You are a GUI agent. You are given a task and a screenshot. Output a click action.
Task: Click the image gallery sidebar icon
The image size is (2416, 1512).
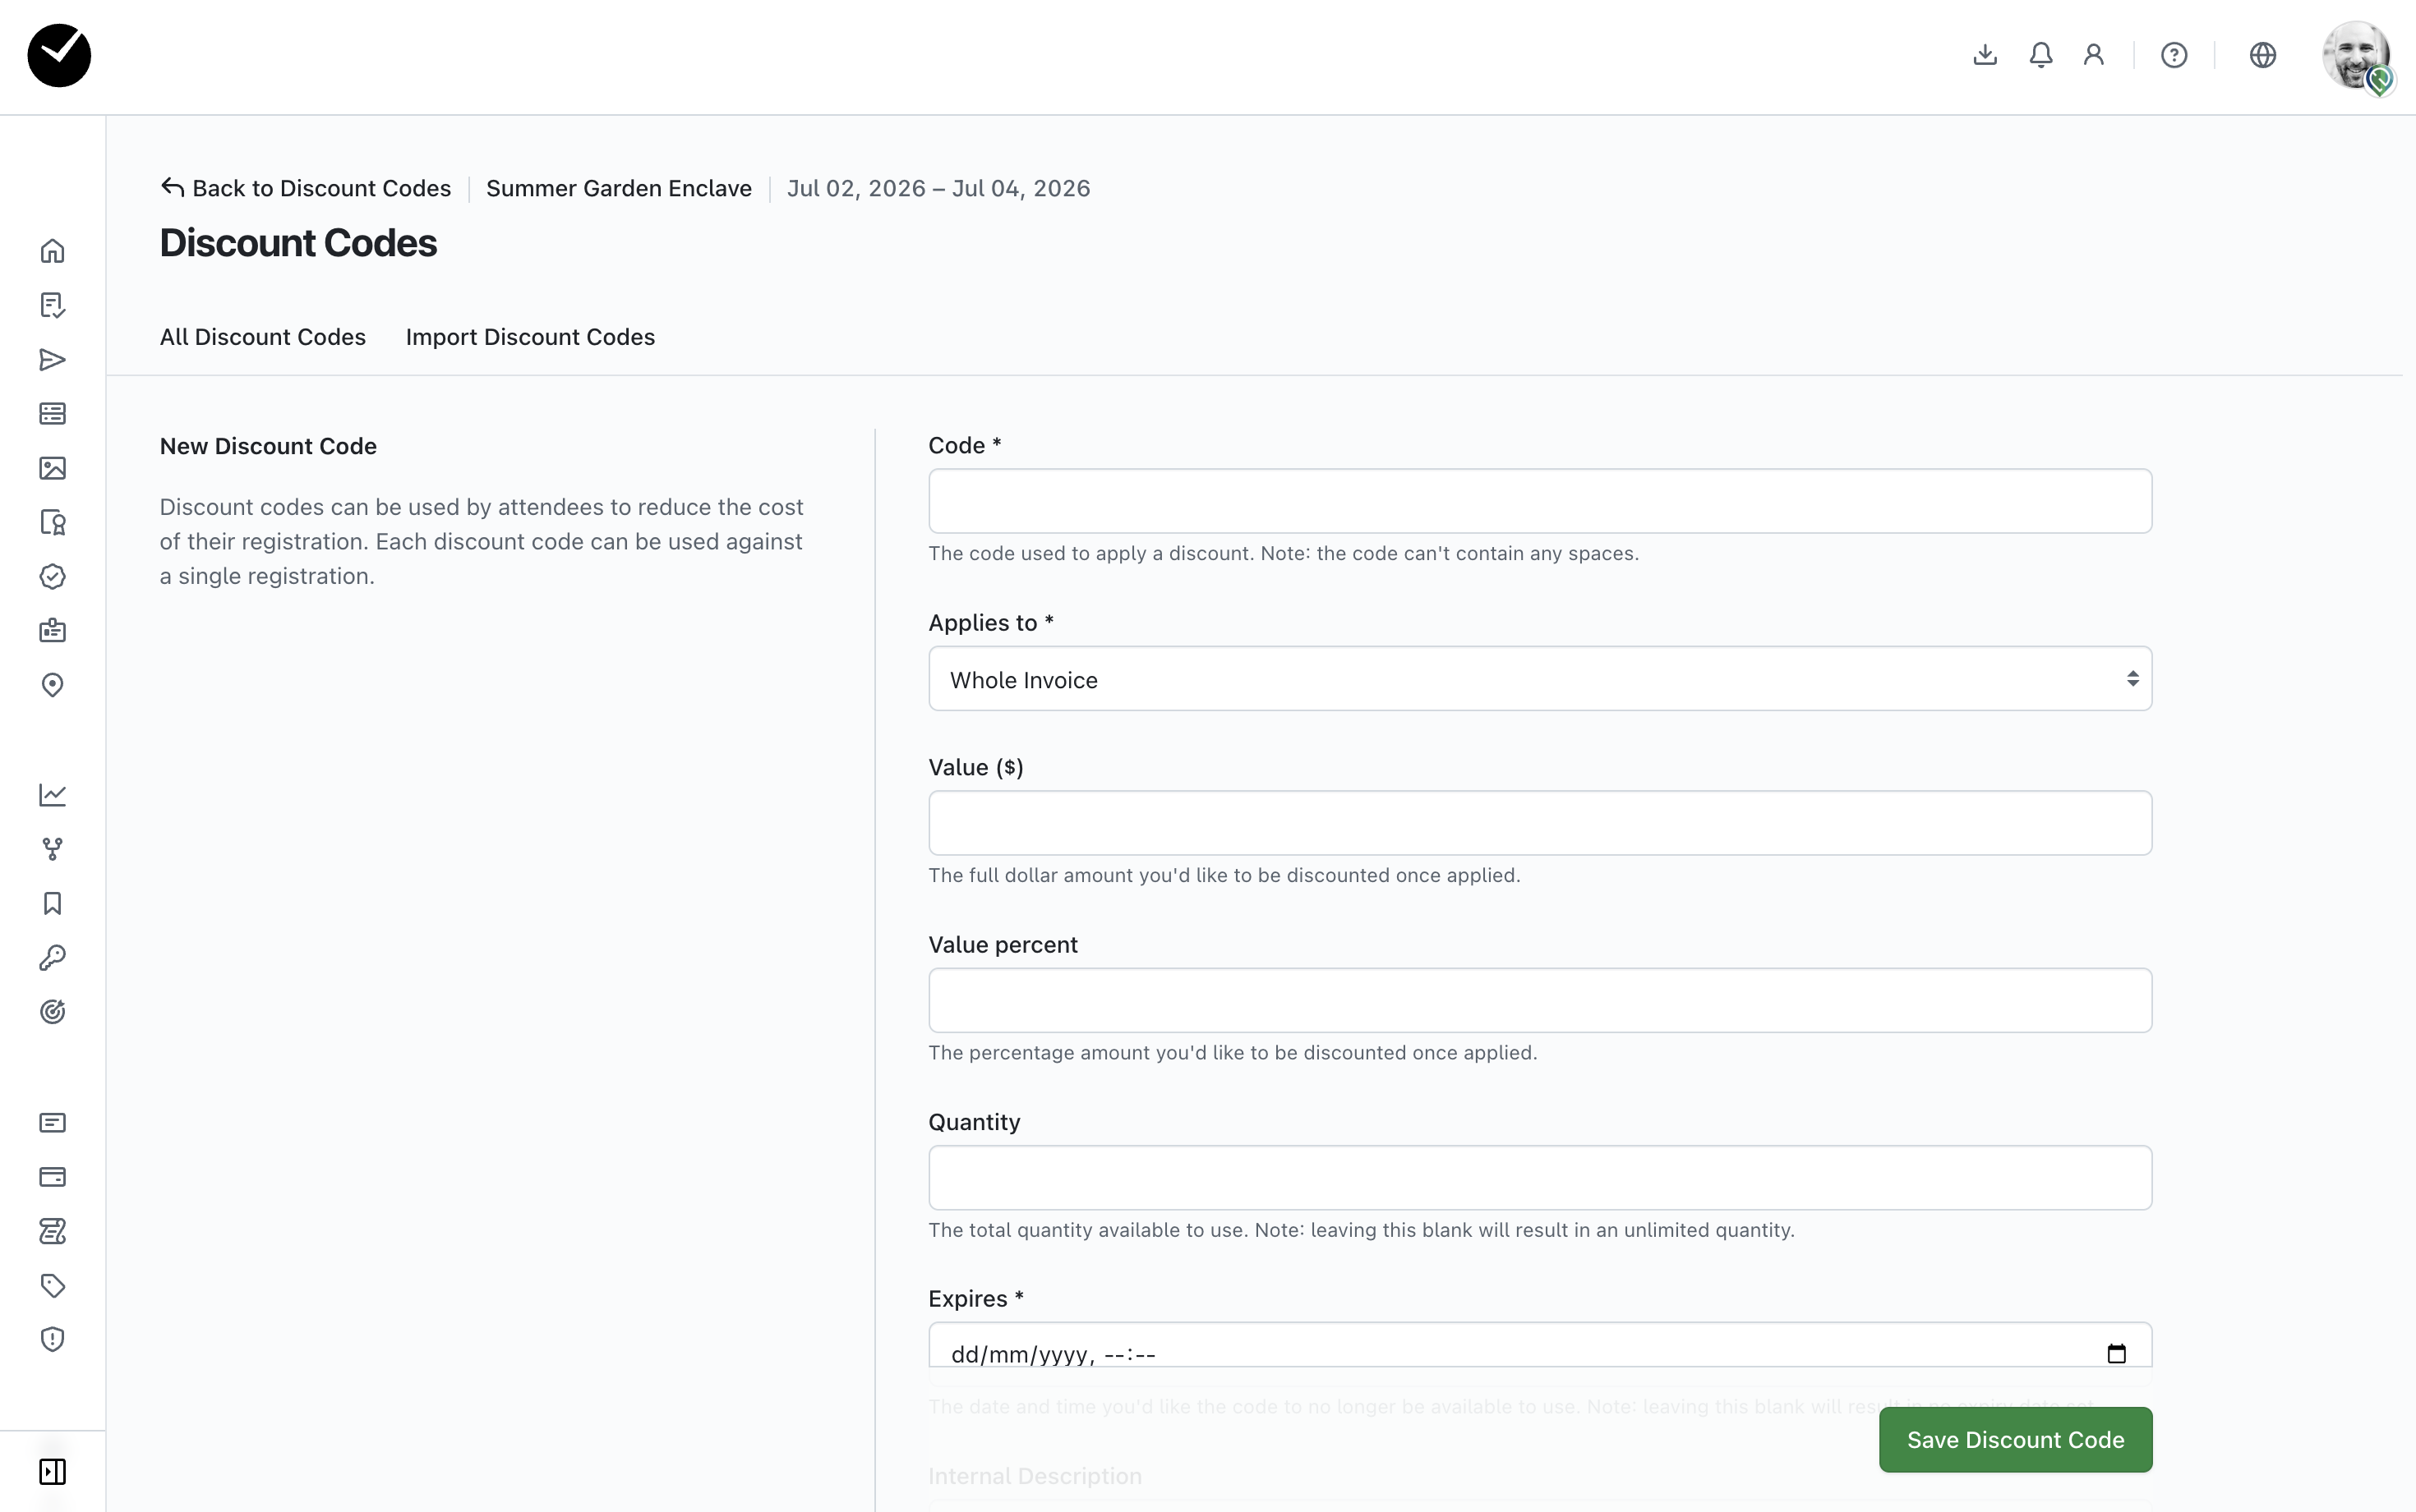(52, 468)
